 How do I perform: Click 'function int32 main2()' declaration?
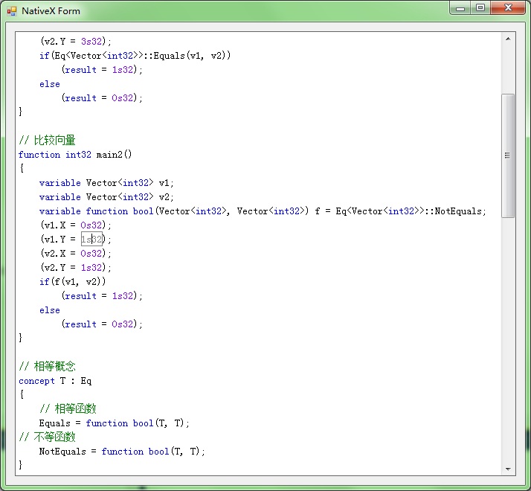[75, 155]
